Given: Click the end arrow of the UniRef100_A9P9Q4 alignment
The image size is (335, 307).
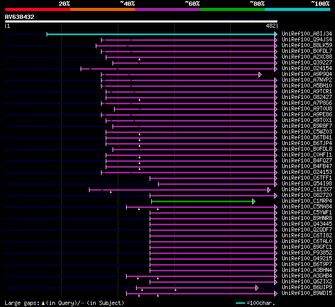Looking at the screenshot, I should (x=260, y=74).
